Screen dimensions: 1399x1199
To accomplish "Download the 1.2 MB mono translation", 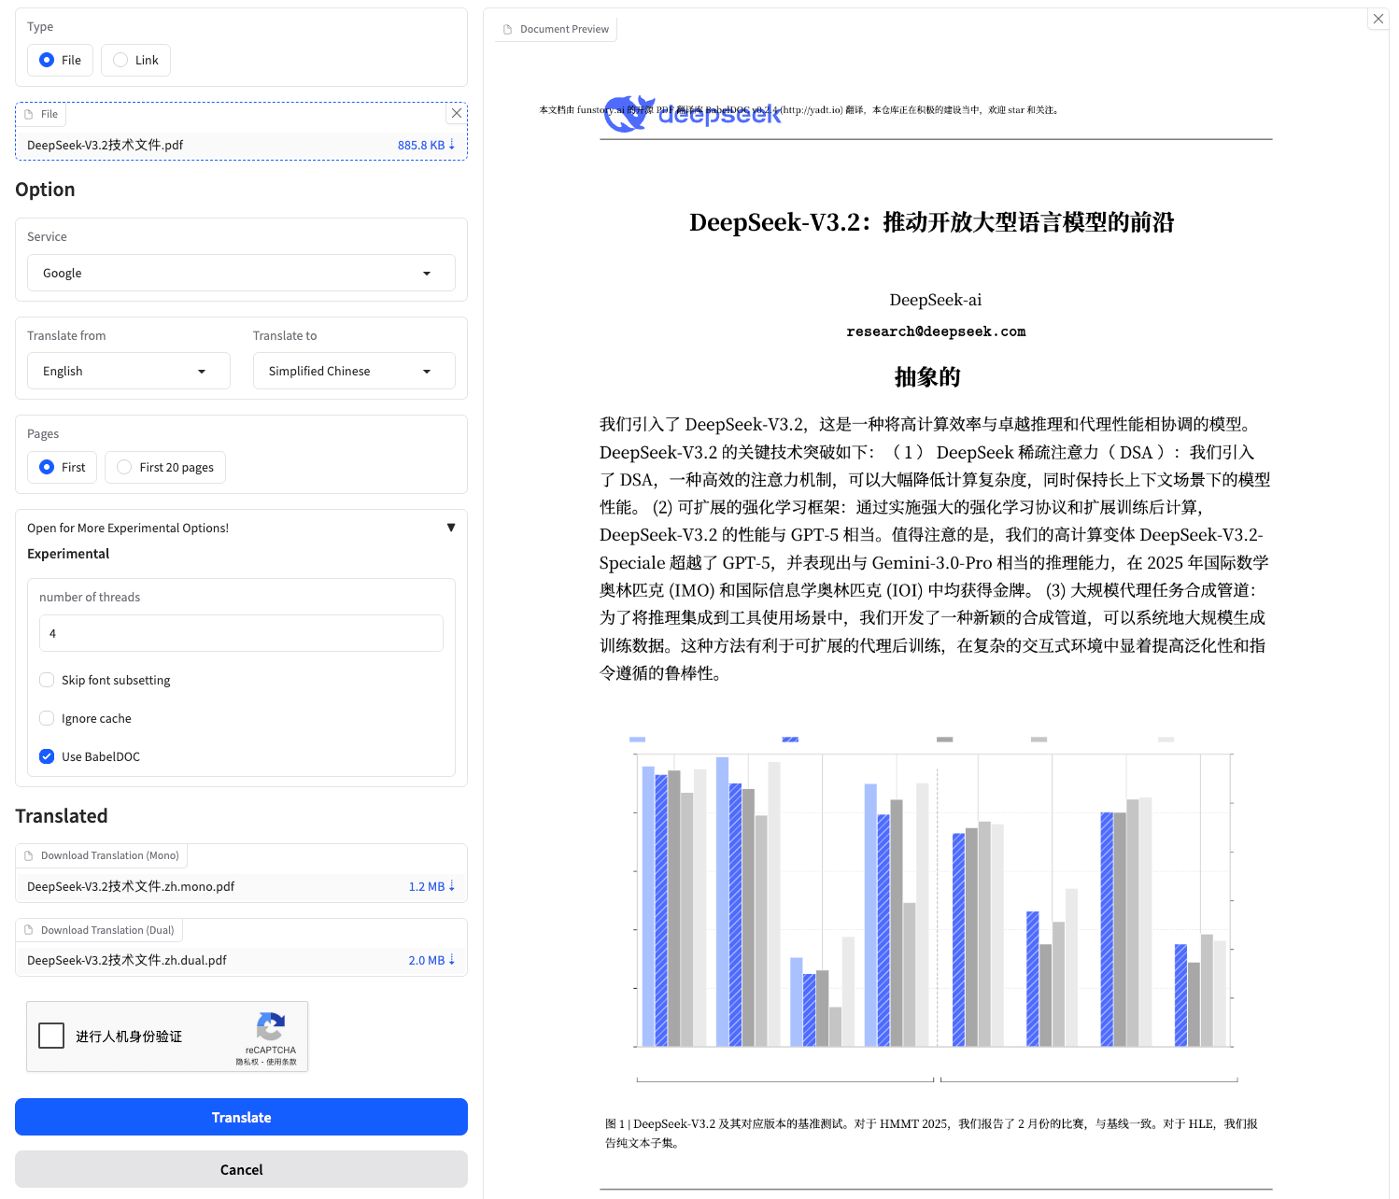I will (x=431, y=886).
